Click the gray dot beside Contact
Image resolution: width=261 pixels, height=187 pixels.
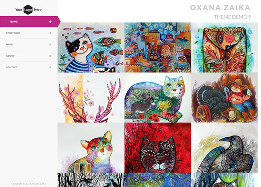(50, 67)
